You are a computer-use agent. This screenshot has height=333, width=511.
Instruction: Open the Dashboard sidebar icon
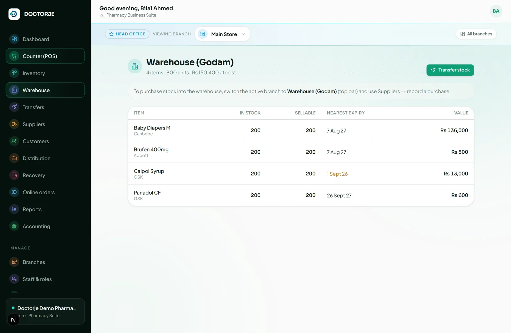[14, 39]
